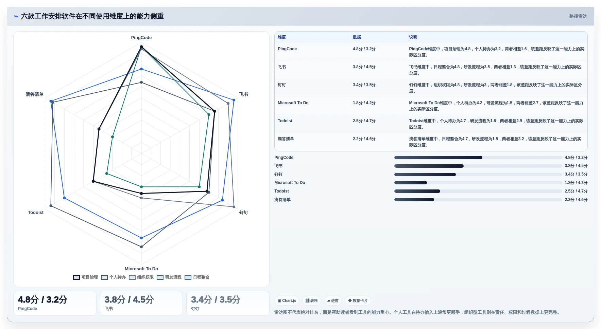601x329 pixels.
Task: Click the 雷达图 footnote text
Action: tap(417, 312)
